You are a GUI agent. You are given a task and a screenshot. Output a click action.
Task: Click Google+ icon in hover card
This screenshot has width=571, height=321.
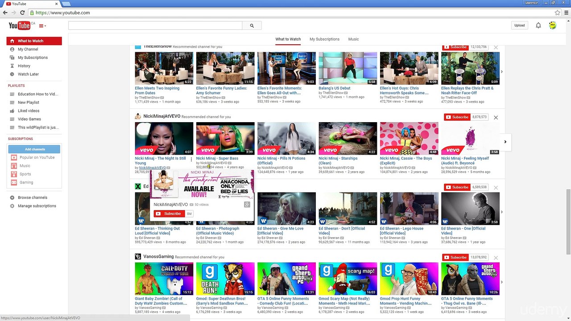(247, 205)
